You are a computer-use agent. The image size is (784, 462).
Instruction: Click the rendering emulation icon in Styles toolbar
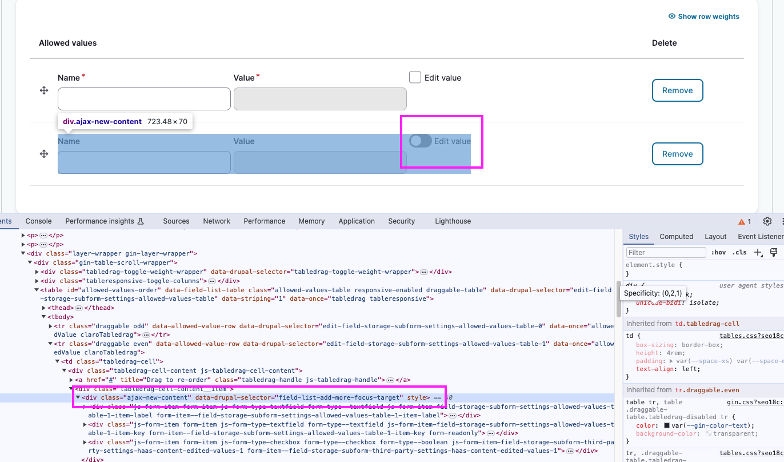point(774,252)
